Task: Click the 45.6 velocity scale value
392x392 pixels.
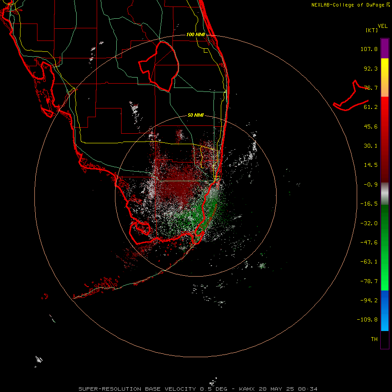Action: (x=371, y=126)
